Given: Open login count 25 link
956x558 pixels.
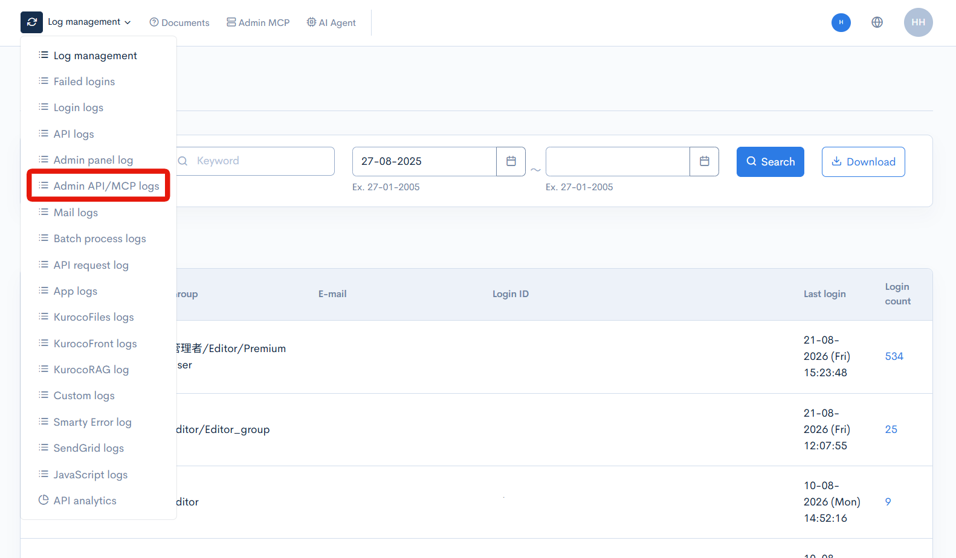Looking at the screenshot, I should pos(891,429).
